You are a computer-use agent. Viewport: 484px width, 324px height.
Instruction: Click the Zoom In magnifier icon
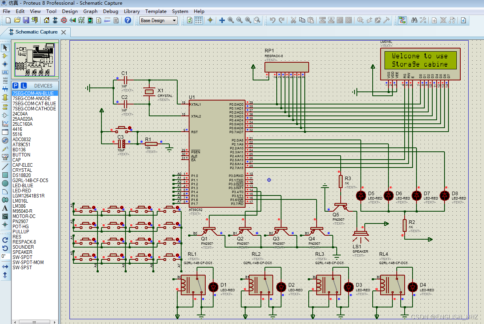tap(231, 20)
